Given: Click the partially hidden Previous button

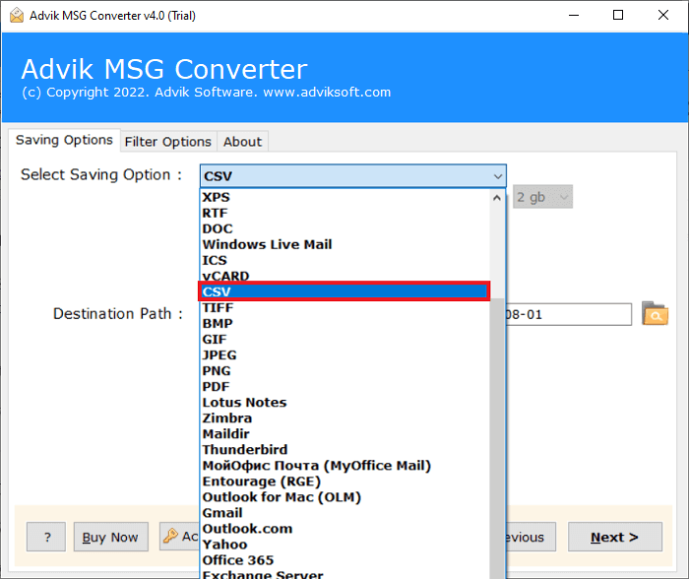Looking at the screenshot, I should click(x=531, y=537).
